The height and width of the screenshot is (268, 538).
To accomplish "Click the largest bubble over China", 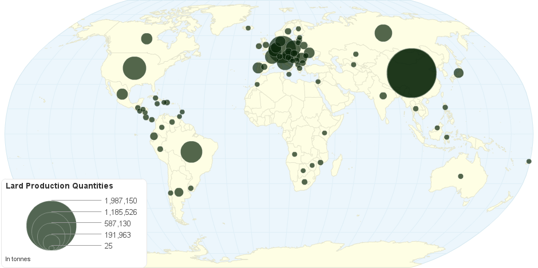I will [x=412, y=73].
